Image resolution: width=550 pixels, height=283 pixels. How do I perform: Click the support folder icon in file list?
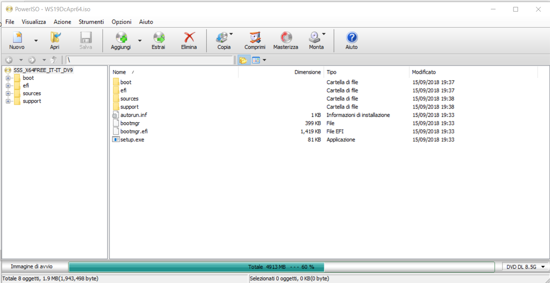click(116, 106)
